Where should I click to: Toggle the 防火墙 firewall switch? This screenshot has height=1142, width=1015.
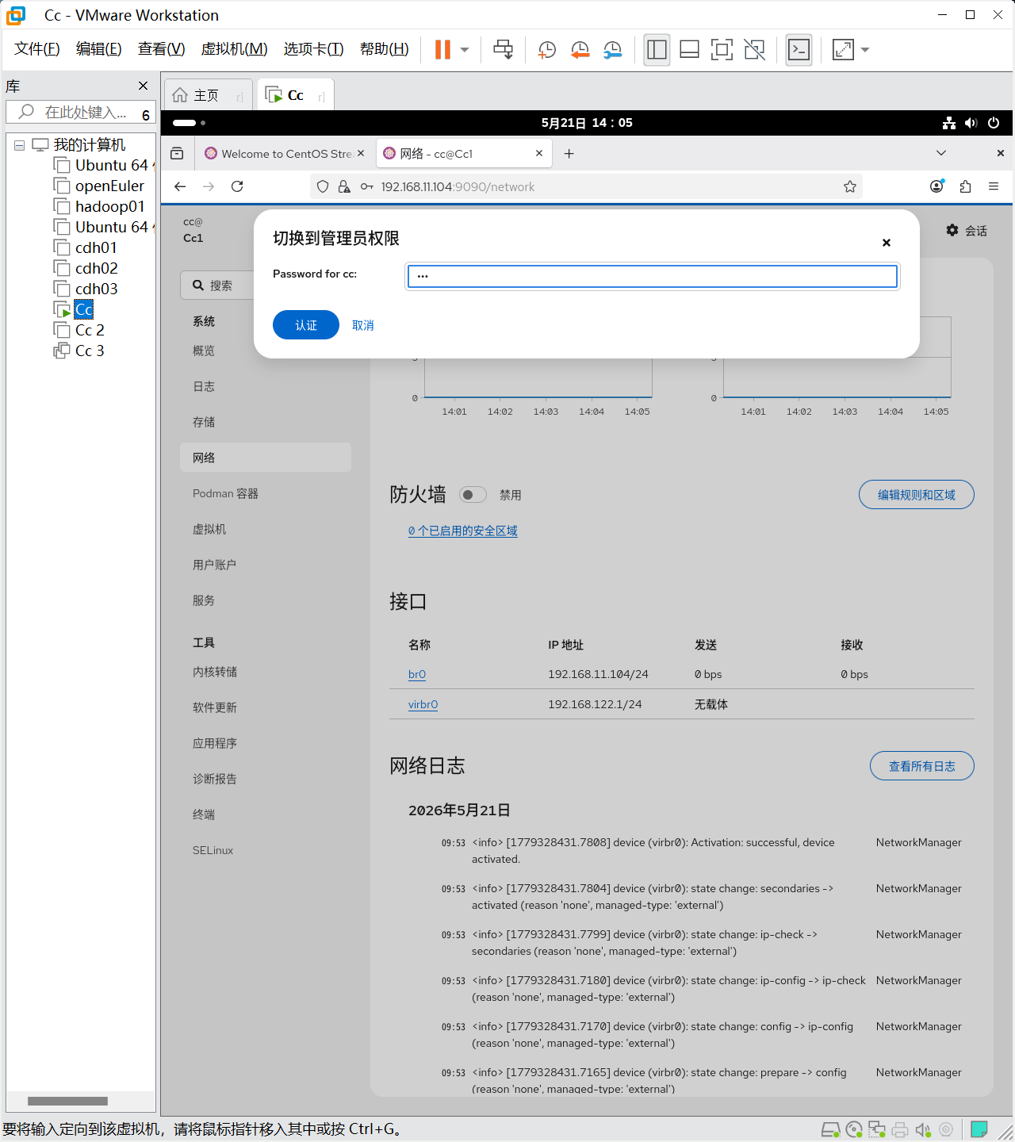point(473,495)
